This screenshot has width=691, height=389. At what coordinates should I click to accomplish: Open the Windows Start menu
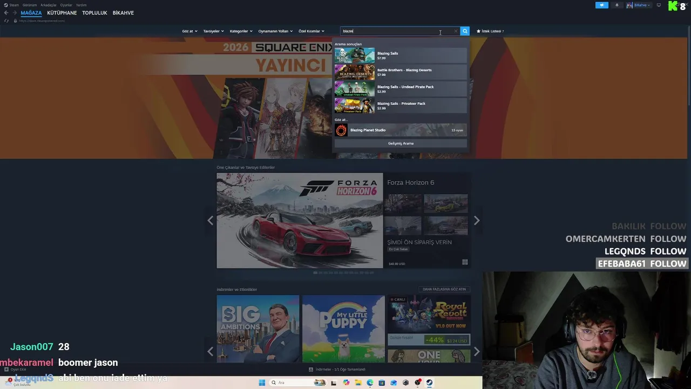[x=262, y=383]
